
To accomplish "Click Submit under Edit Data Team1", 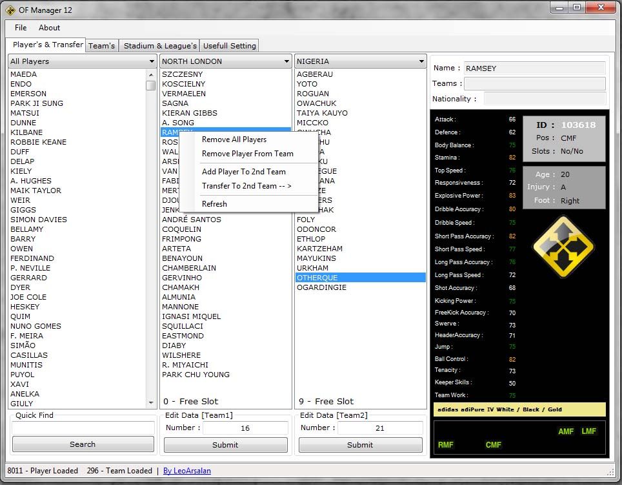I will [225, 444].
